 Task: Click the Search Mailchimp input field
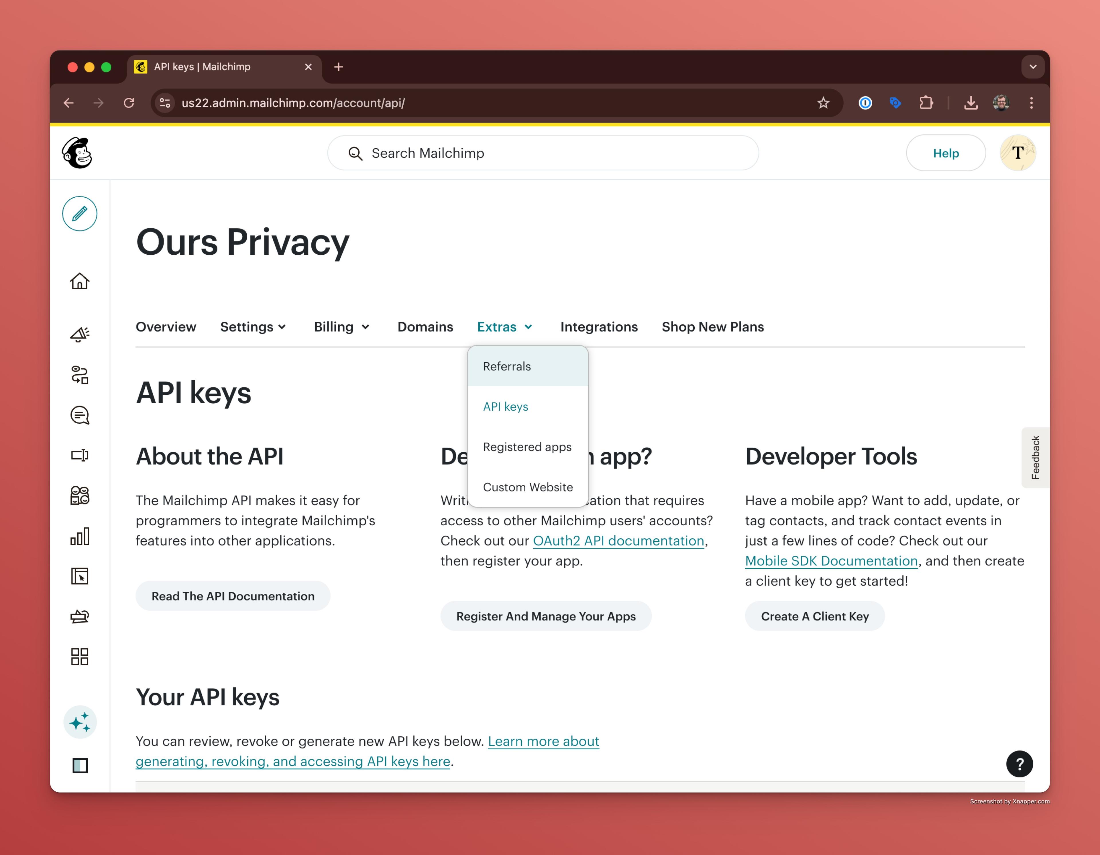pyautogui.click(x=543, y=153)
